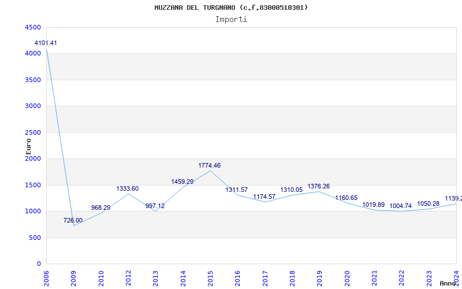Click the 726.00 value label for 2009

click(73, 221)
